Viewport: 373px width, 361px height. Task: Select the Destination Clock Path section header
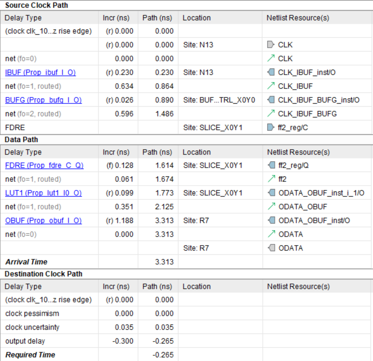[x=44, y=274]
